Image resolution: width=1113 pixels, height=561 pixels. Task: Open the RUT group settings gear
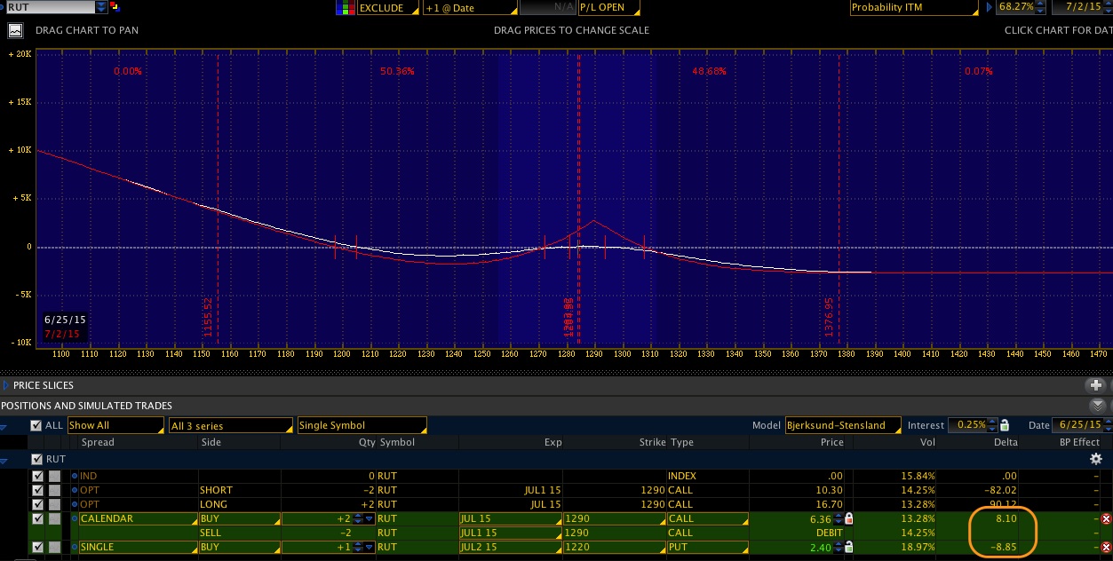pos(1096,459)
